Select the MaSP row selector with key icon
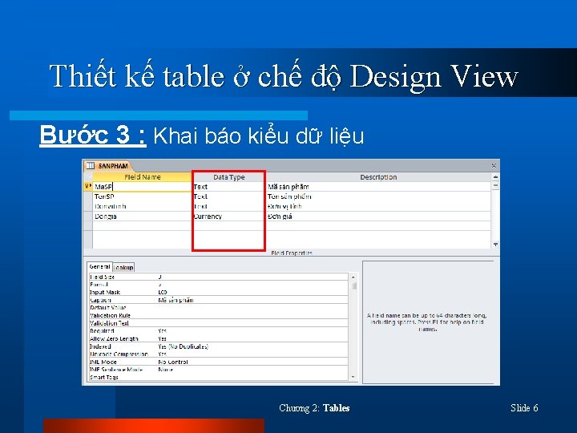Viewport: 577px width, 433px height. click(x=88, y=187)
